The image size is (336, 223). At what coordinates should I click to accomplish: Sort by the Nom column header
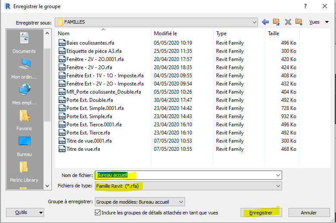tap(64, 34)
